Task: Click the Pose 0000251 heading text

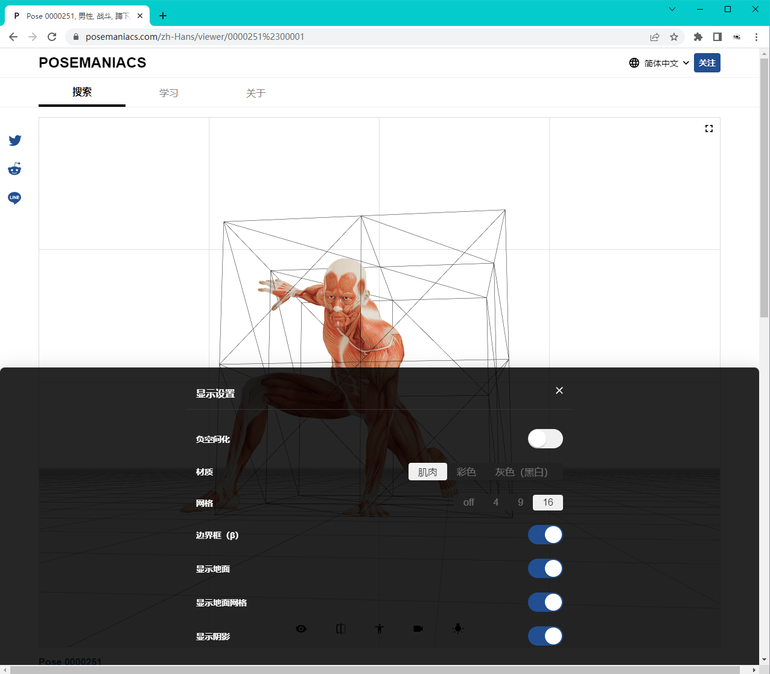Action: pos(70,662)
